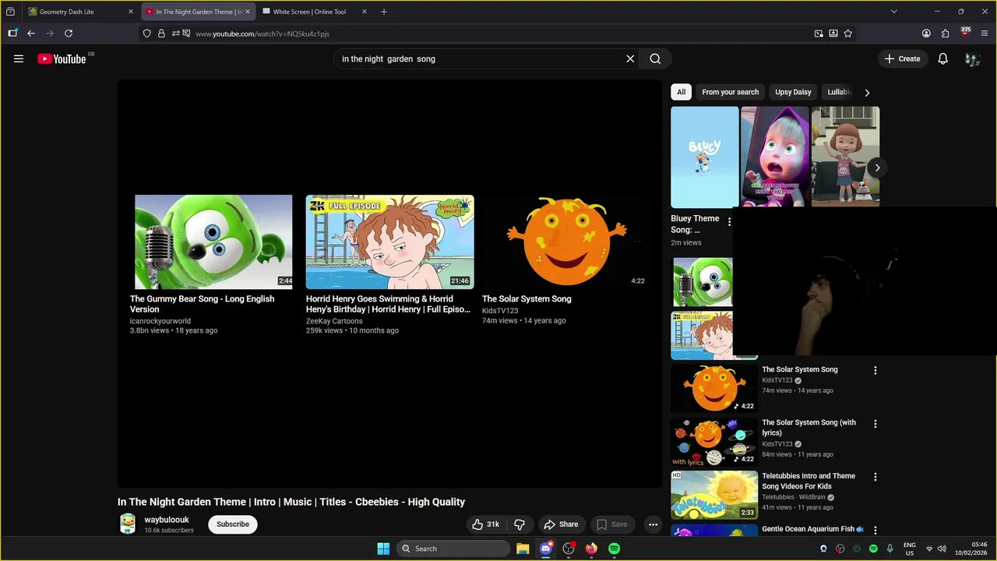The width and height of the screenshot is (997, 561).
Task: Open the Horrid Henry end-screen thumbnail
Action: tap(389, 242)
